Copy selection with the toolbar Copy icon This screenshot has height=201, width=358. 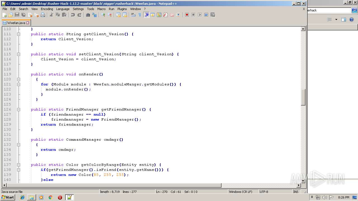[58, 15]
